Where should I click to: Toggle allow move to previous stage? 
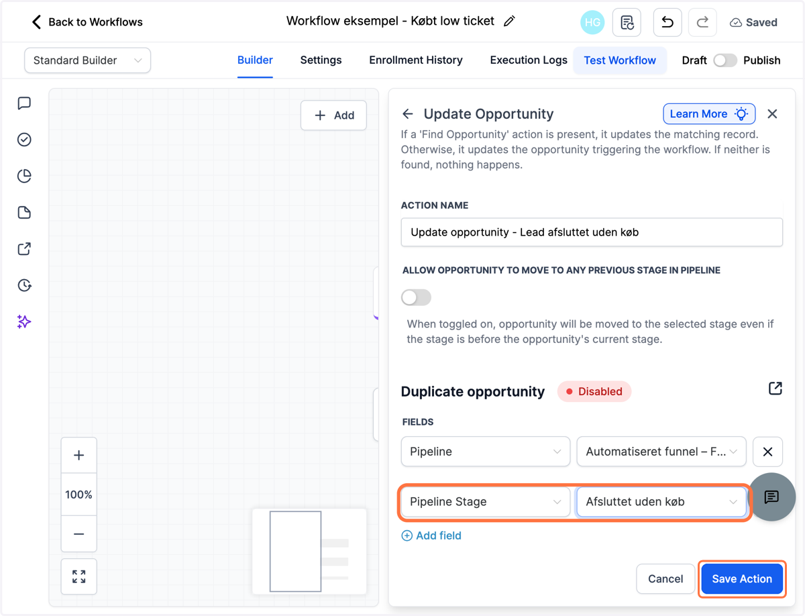(416, 297)
